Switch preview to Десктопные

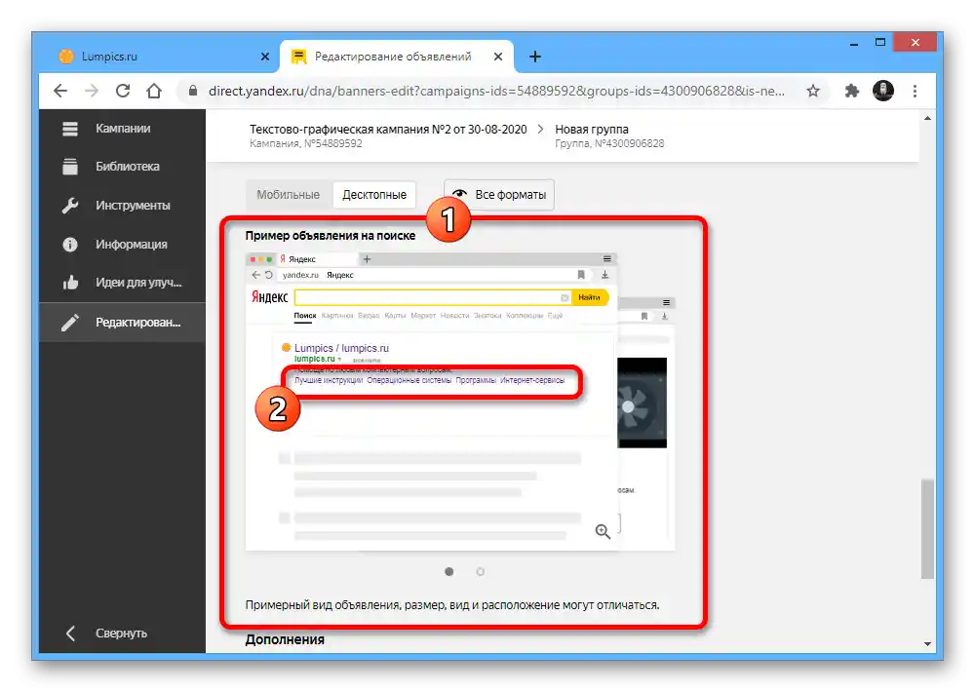click(x=374, y=195)
